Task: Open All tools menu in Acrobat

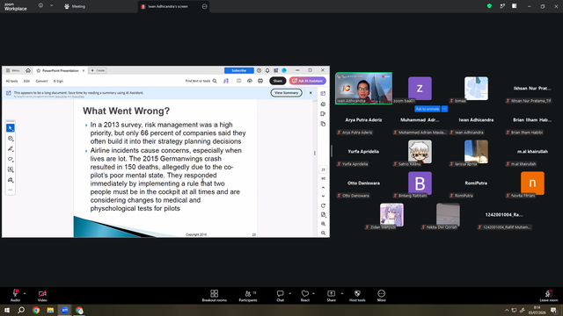Action: (x=11, y=81)
